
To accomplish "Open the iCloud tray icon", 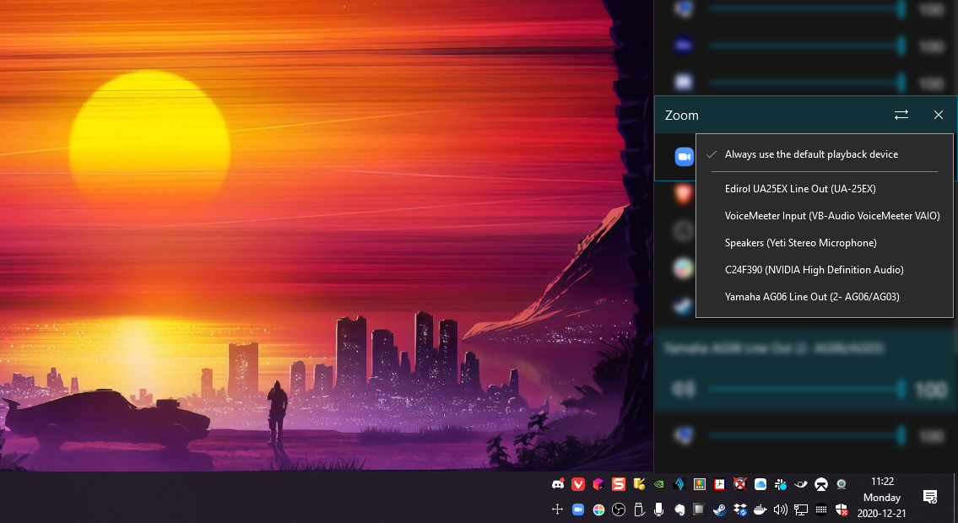I will (x=760, y=484).
